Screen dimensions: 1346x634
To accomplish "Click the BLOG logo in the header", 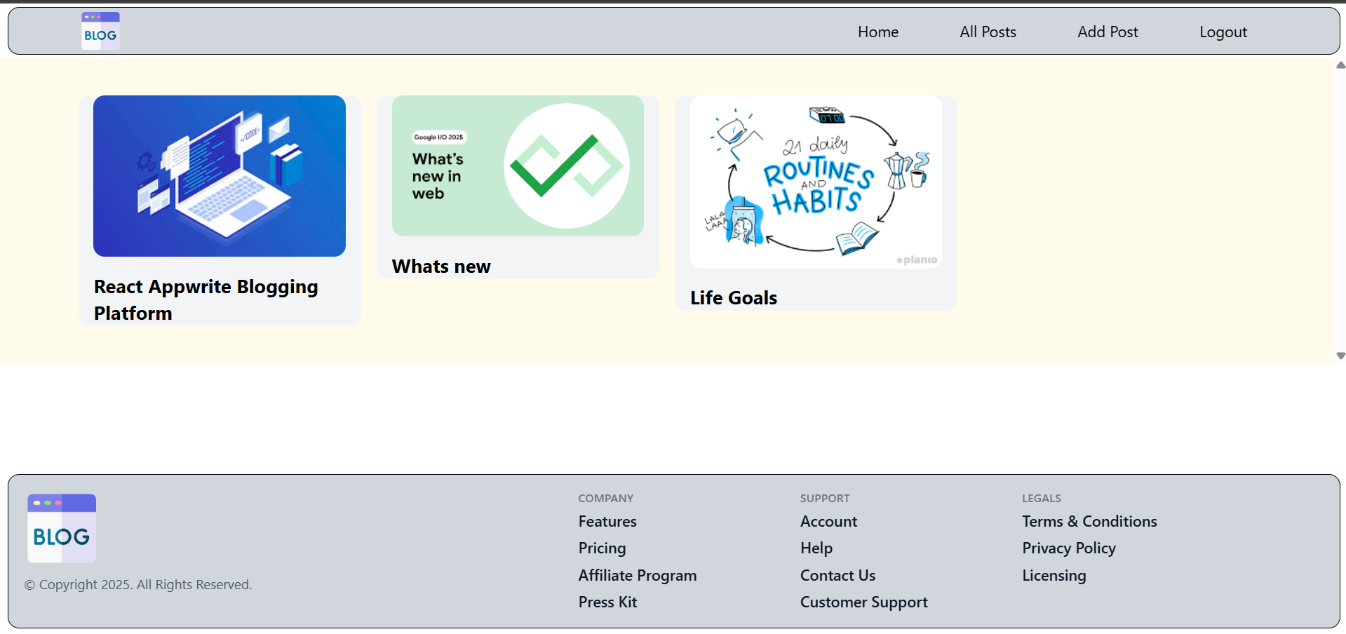I will pos(100,30).
